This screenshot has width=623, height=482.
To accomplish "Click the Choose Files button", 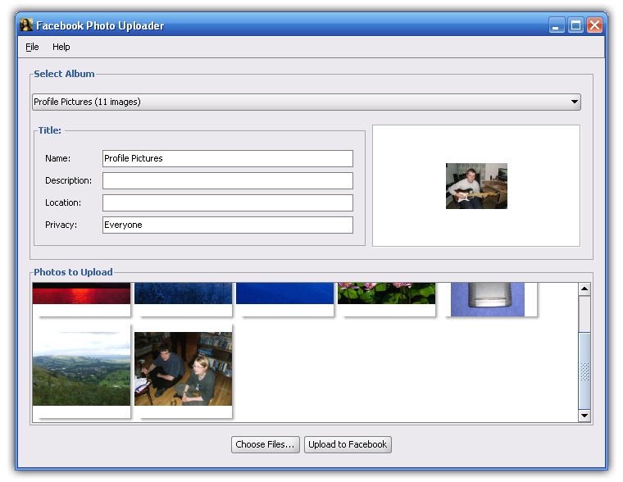I will (x=265, y=444).
